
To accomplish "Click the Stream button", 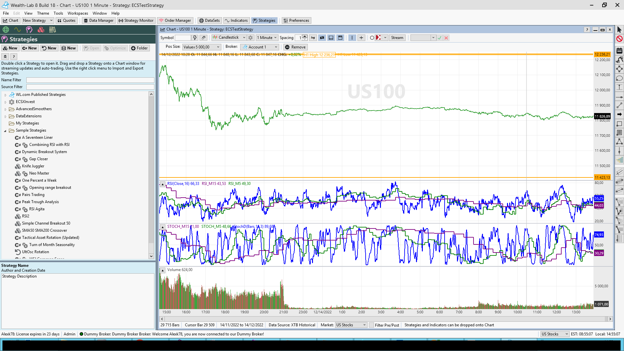I will (x=397, y=38).
